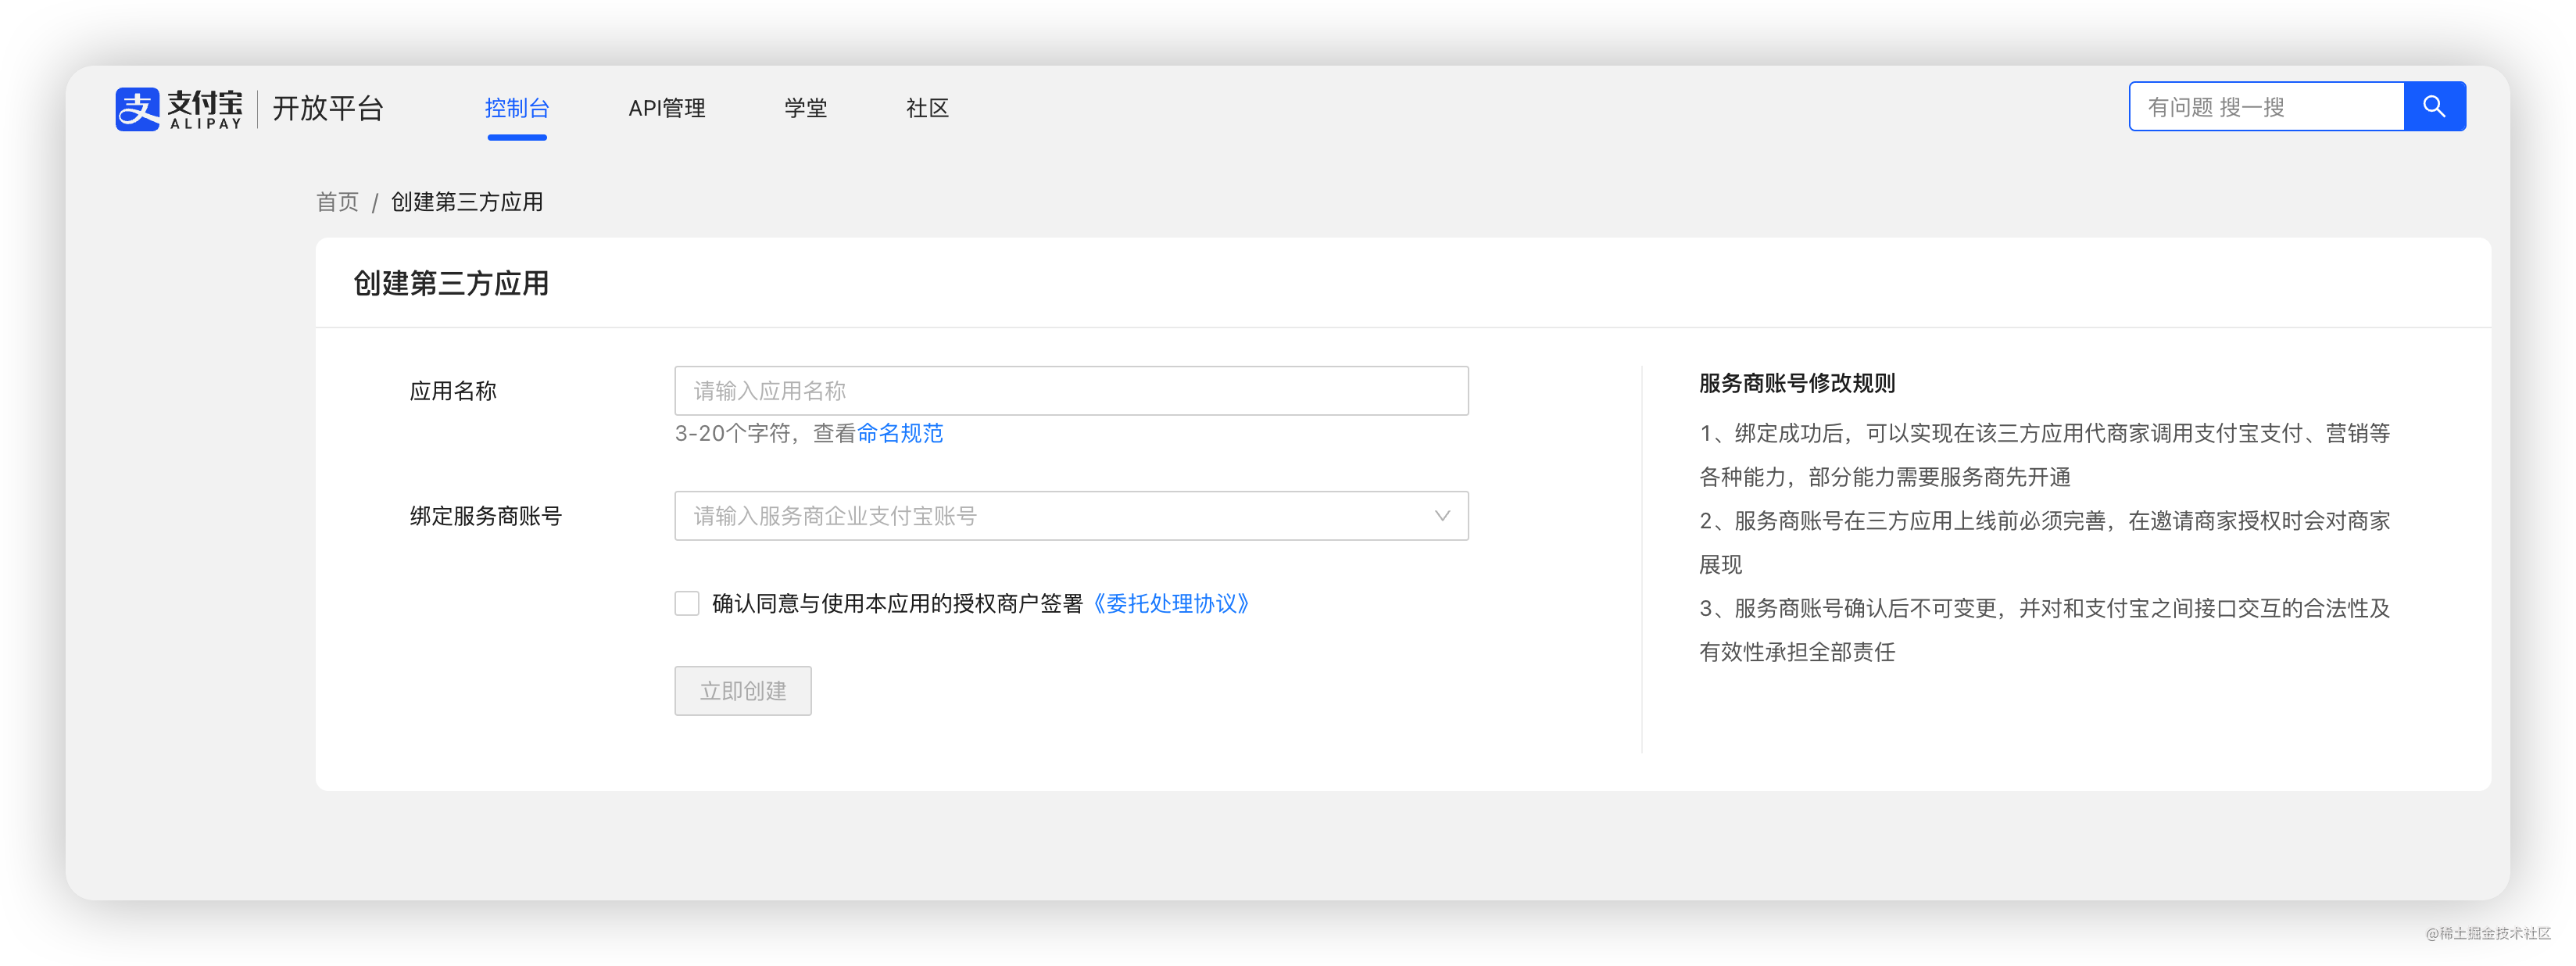The height and width of the screenshot is (966, 2576).
Task: Click the 绑定服务商账号 label
Action: coord(486,516)
